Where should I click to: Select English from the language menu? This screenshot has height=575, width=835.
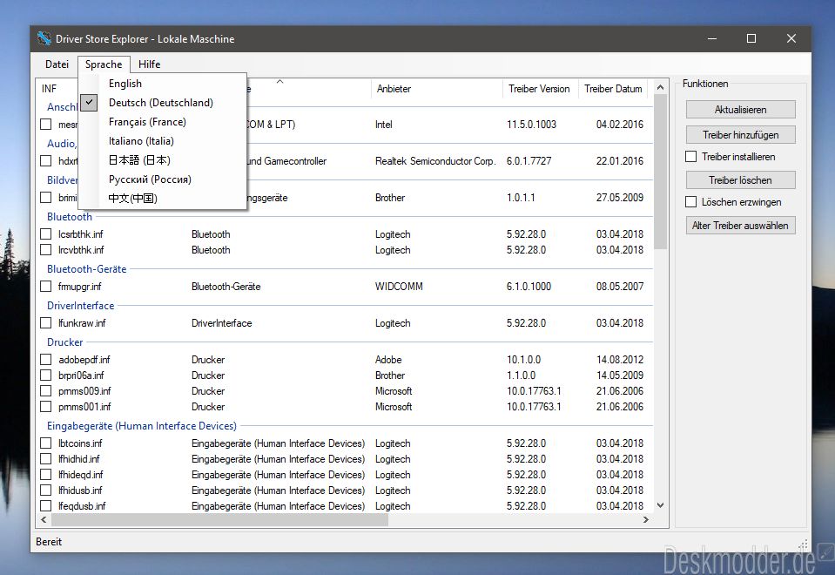pyautogui.click(x=125, y=84)
